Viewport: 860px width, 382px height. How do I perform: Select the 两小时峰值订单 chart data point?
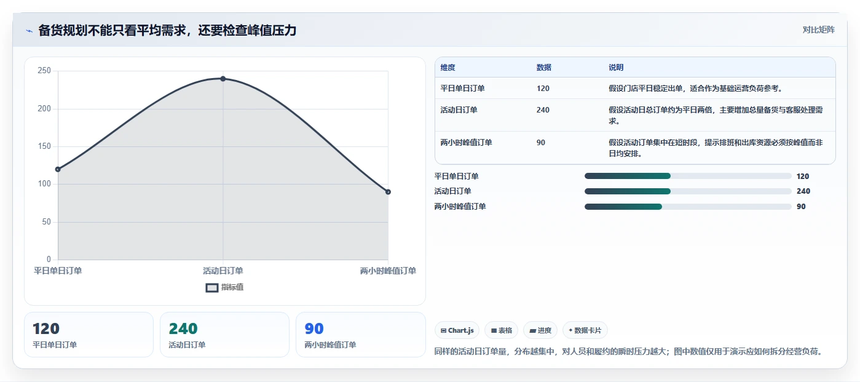(x=388, y=192)
